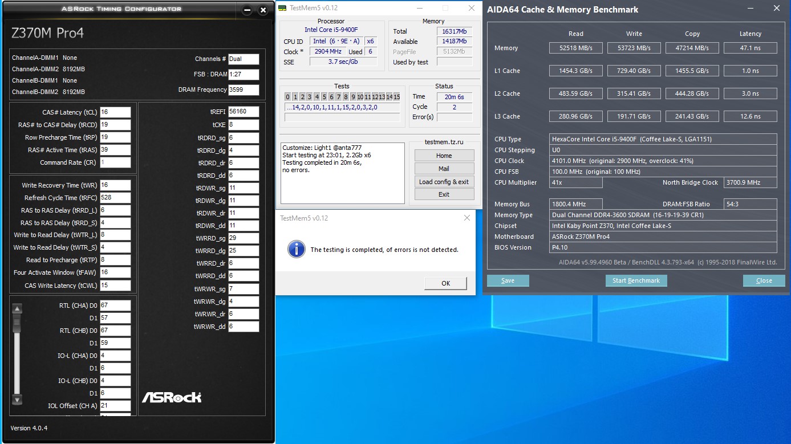This screenshot has width=791, height=444.
Task: Click test number 7 box in TestMem5
Action: click(339, 97)
